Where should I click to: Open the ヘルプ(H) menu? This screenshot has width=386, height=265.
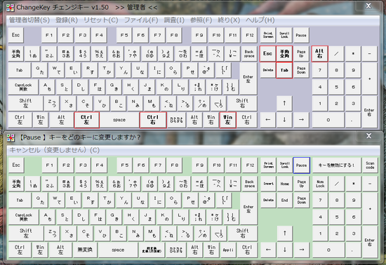(x=260, y=20)
